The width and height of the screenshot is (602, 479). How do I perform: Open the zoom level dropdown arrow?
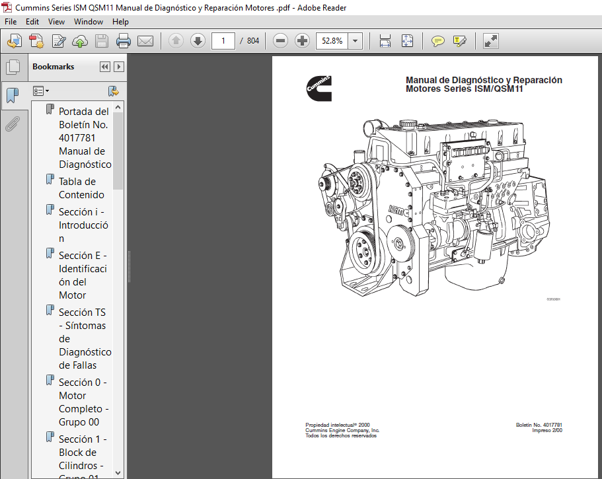[x=355, y=41]
